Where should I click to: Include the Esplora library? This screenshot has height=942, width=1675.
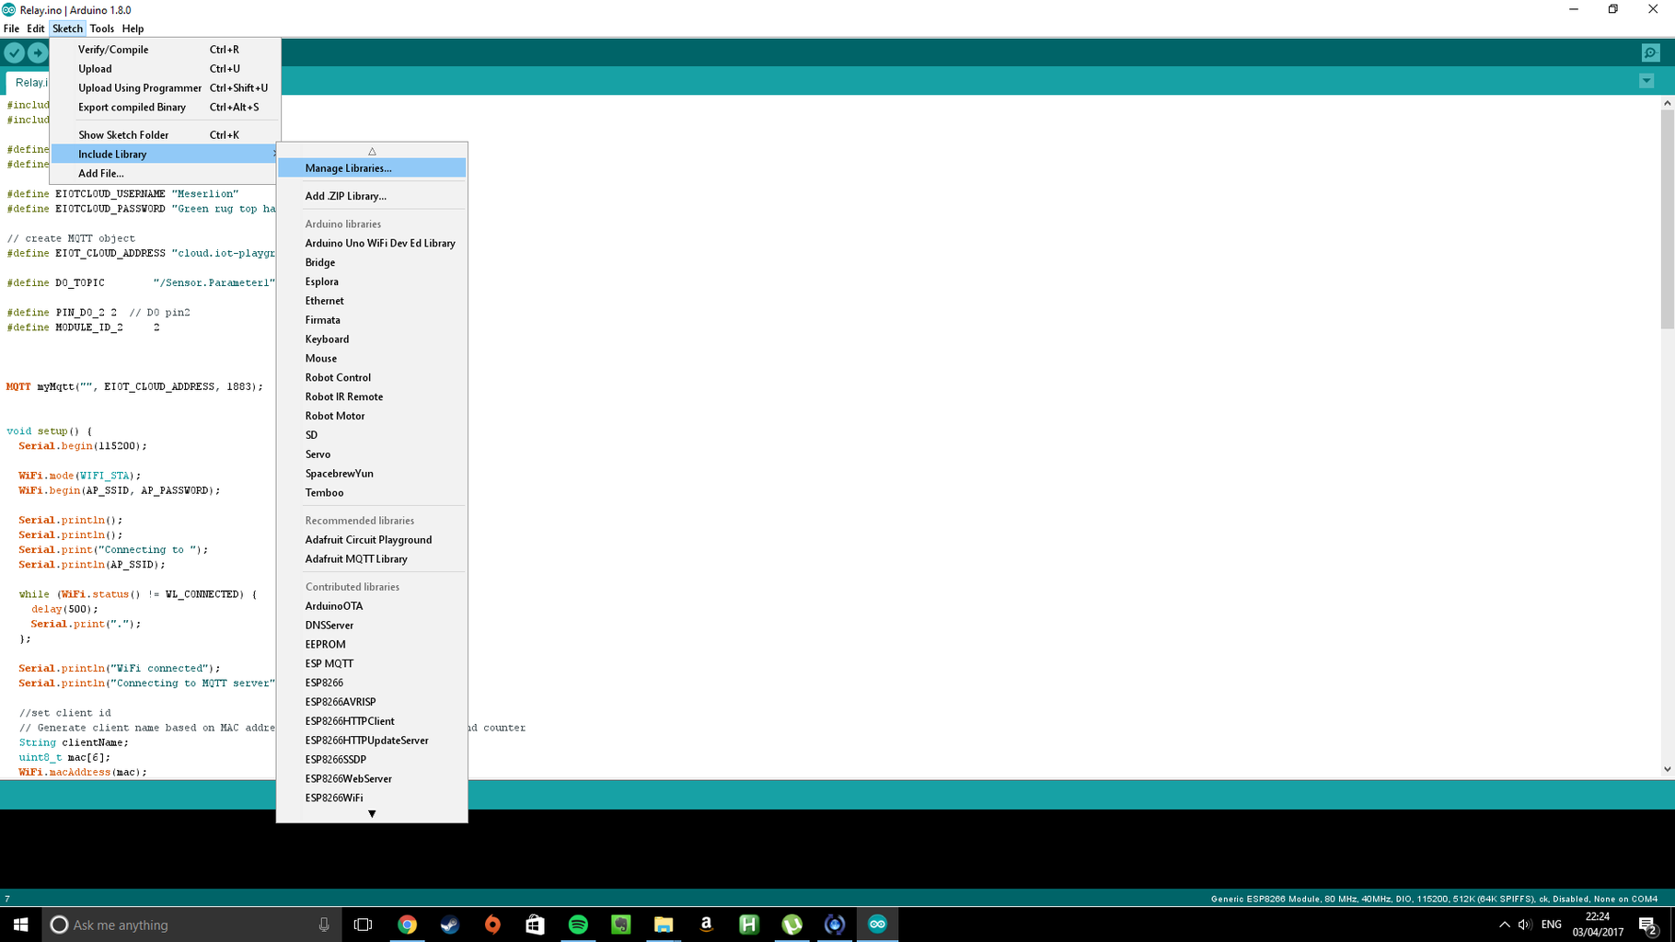point(372,282)
